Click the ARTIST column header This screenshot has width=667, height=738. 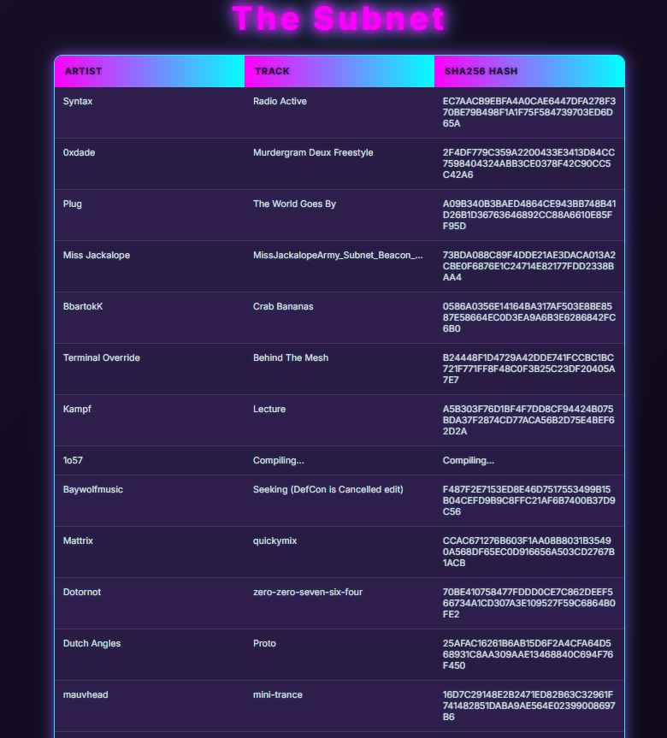tap(150, 71)
